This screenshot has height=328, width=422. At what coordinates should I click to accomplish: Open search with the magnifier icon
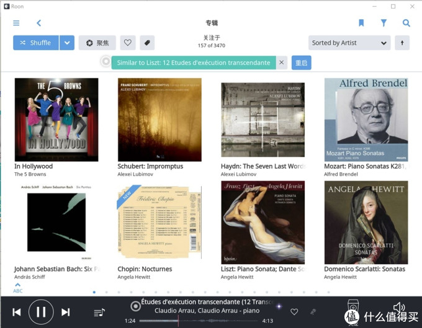coord(406,23)
